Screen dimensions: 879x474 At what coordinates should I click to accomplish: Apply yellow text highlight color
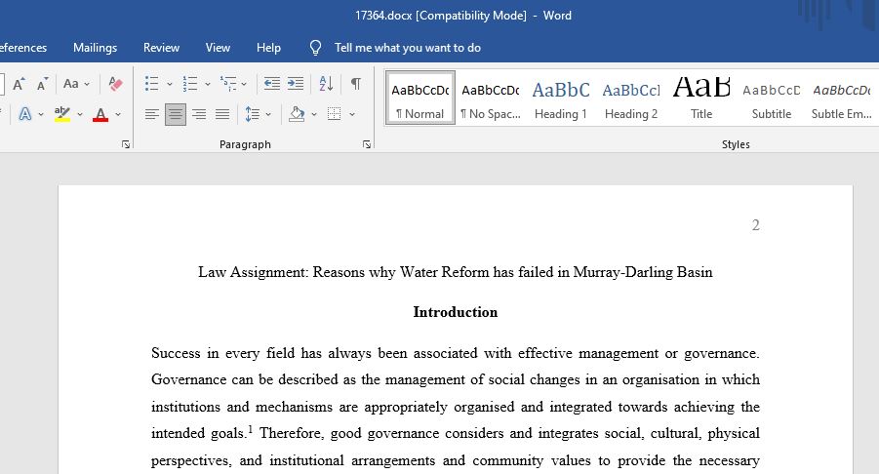(x=62, y=114)
